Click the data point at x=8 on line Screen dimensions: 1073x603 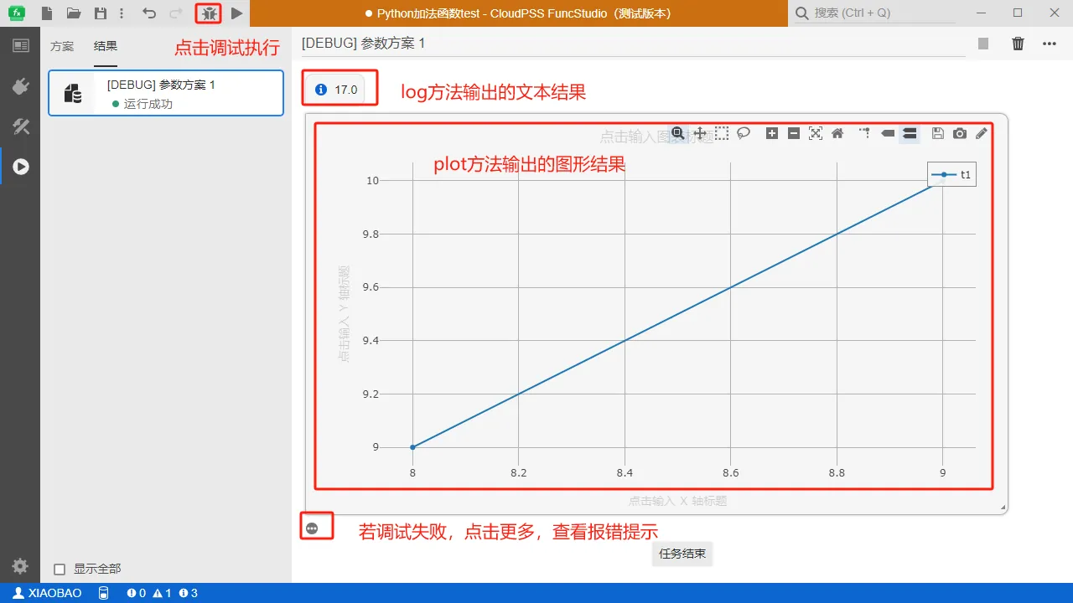click(x=412, y=447)
